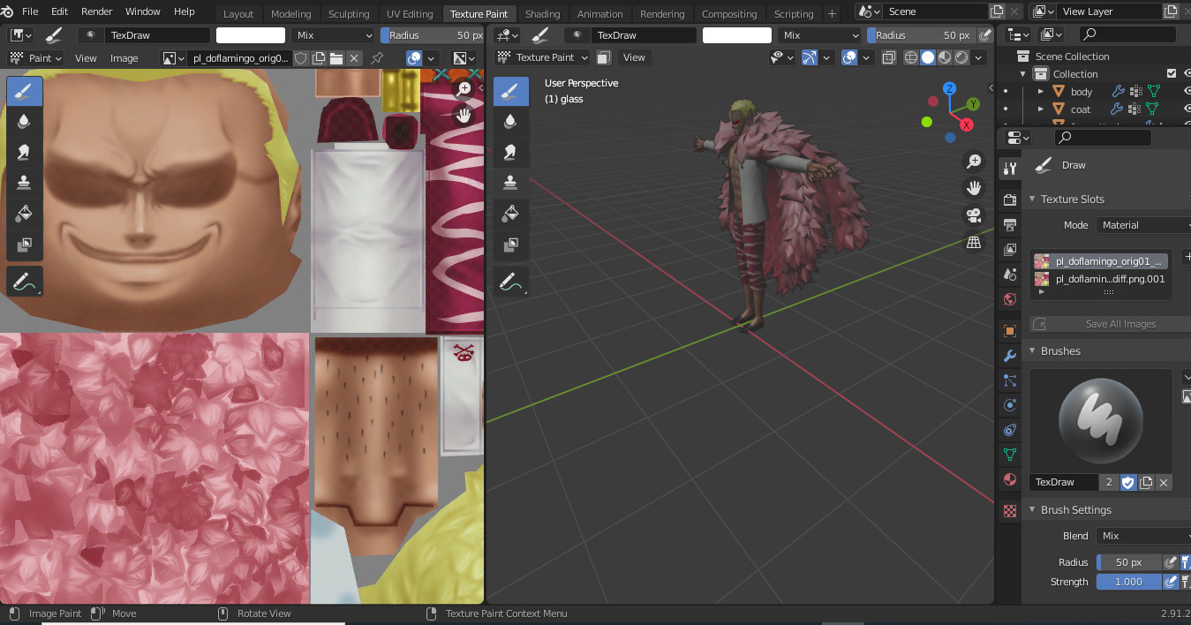Select the Soften tool in 3D viewport toolbar
1191x625 pixels.
pos(510,122)
